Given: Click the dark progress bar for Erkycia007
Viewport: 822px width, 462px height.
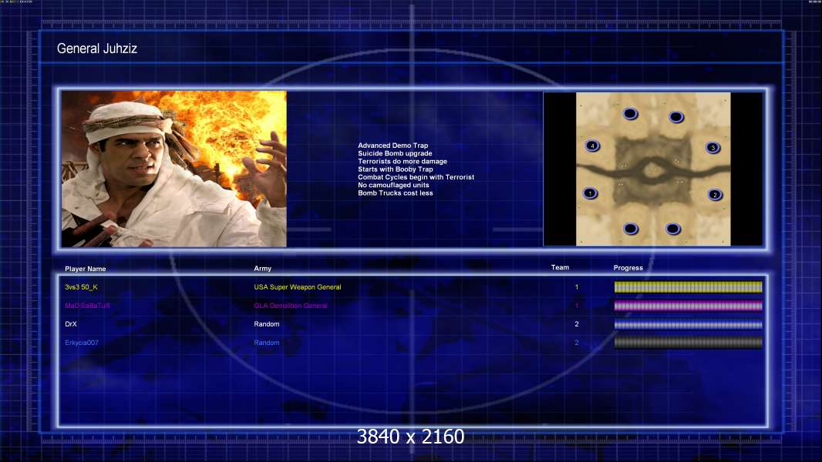Looking at the screenshot, I should 688,343.
